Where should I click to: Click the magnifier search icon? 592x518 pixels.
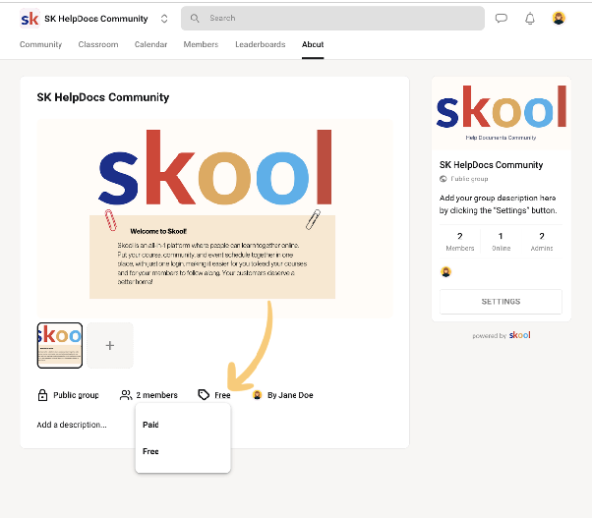pos(195,18)
